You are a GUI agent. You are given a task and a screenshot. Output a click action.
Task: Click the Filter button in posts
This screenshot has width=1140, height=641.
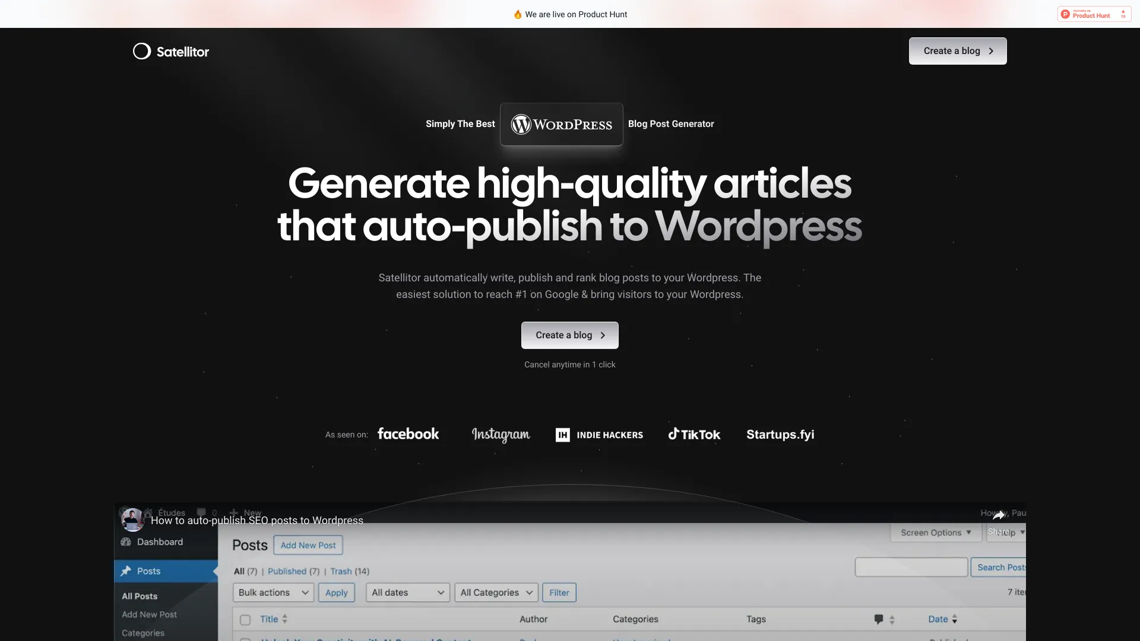click(558, 592)
